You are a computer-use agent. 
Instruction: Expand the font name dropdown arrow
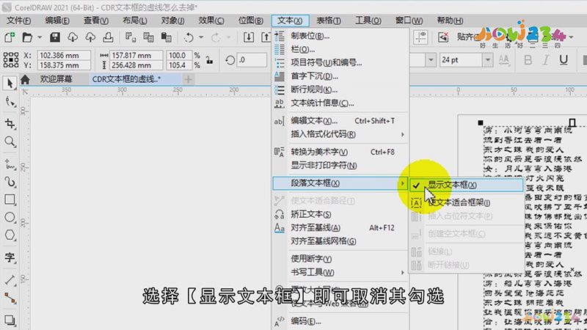click(431, 60)
